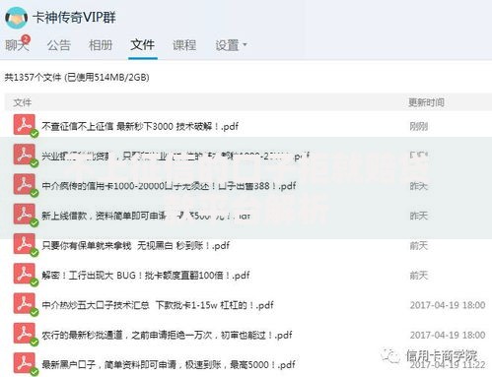
Task: Click PDF icon for 不查征信不上征信 file
Action: pos(25,125)
